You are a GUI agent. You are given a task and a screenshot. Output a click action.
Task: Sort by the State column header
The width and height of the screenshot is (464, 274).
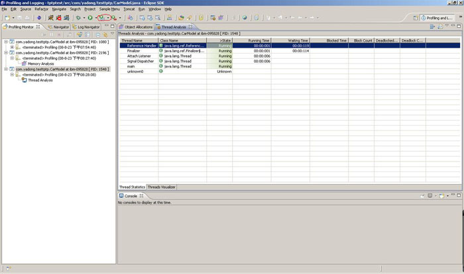click(x=219, y=40)
